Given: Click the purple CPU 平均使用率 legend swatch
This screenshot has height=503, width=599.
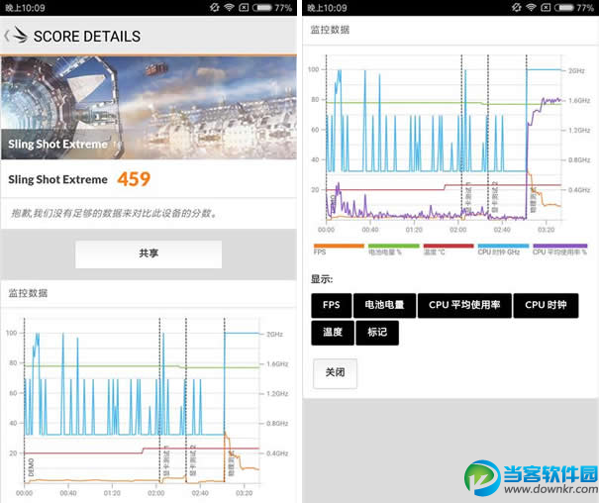Looking at the screenshot, I should point(560,246).
